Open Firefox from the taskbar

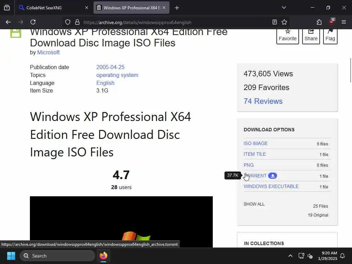pyautogui.click(x=103, y=256)
